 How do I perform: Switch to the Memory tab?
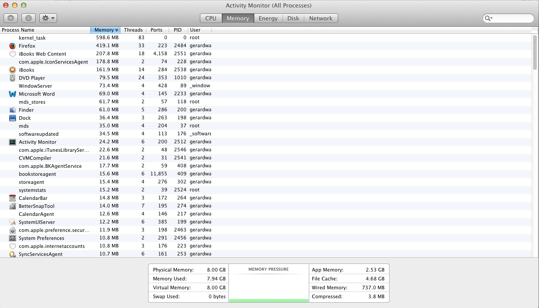[238, 18]
